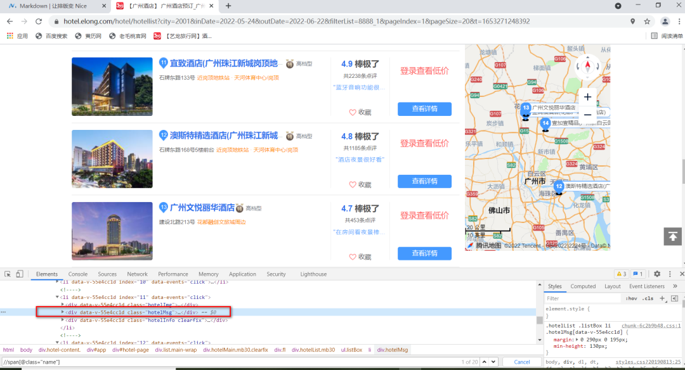Expand the selected hotelMsg div node
Image resolution: width=685 pixels, height=370 pixels.
pos(62,312)
